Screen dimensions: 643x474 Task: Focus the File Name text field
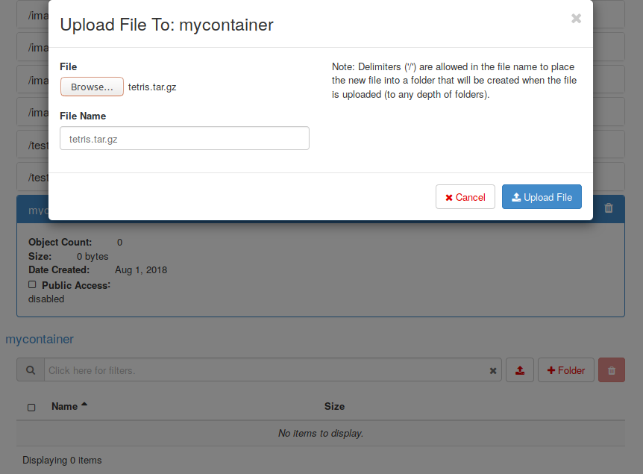click(x=184, y=138)
